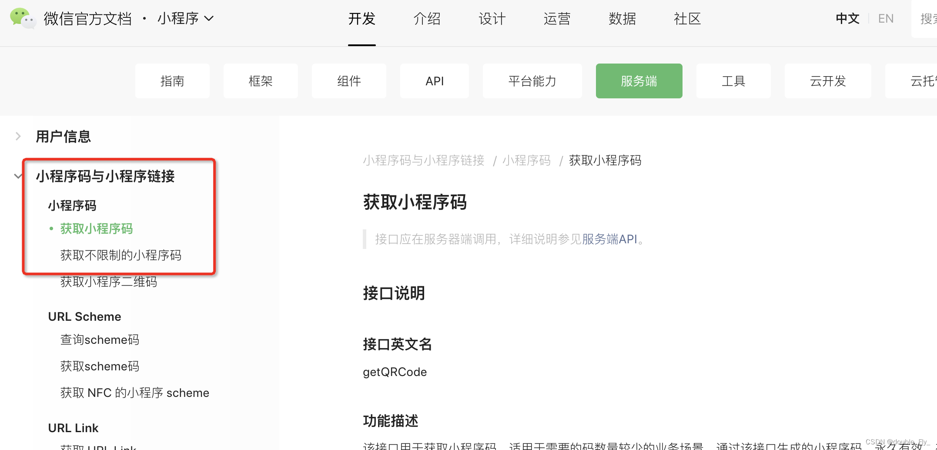Open 获取不限制的小程序码 sidebar item

click(121, 255)
